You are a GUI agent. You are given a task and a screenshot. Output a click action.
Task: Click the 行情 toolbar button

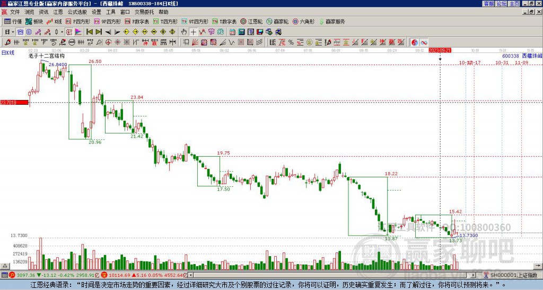click(x=13, y=21)
